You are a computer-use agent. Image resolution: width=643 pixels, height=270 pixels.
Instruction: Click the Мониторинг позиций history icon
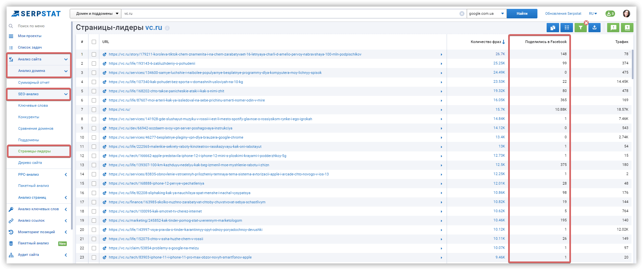[11, 232]
